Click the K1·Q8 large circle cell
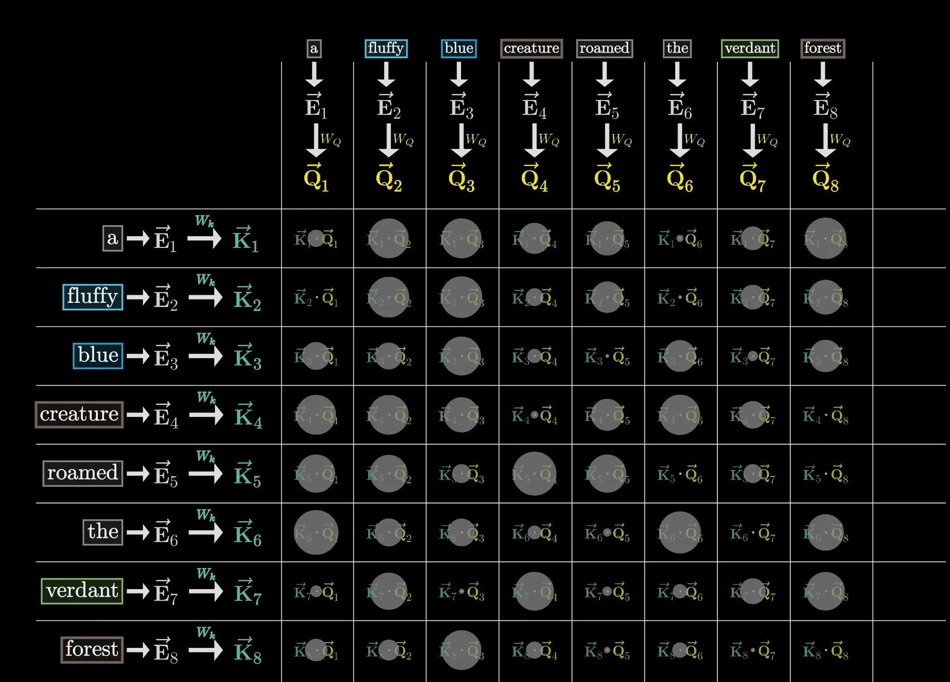Viewport: 950px width, 682px height. point(825,238)
